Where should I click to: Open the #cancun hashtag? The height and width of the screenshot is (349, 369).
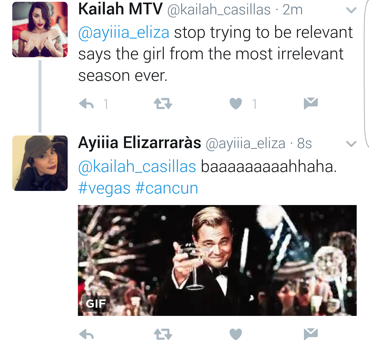[x=167, y=188]
